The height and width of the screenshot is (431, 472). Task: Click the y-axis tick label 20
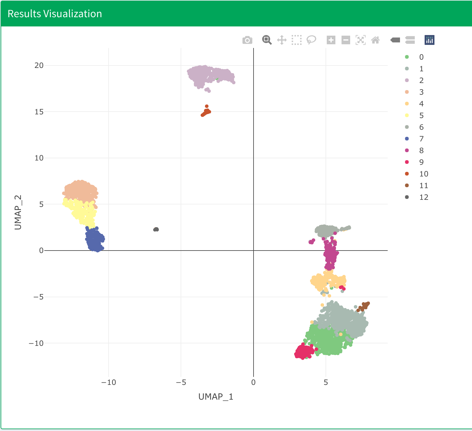pos(39,65)
